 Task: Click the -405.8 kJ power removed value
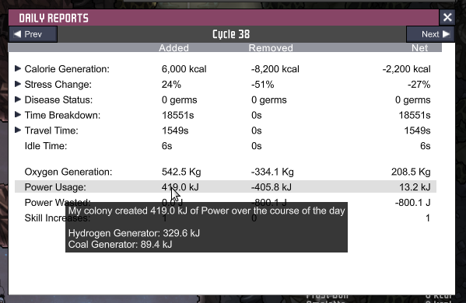tap(272, 187)
